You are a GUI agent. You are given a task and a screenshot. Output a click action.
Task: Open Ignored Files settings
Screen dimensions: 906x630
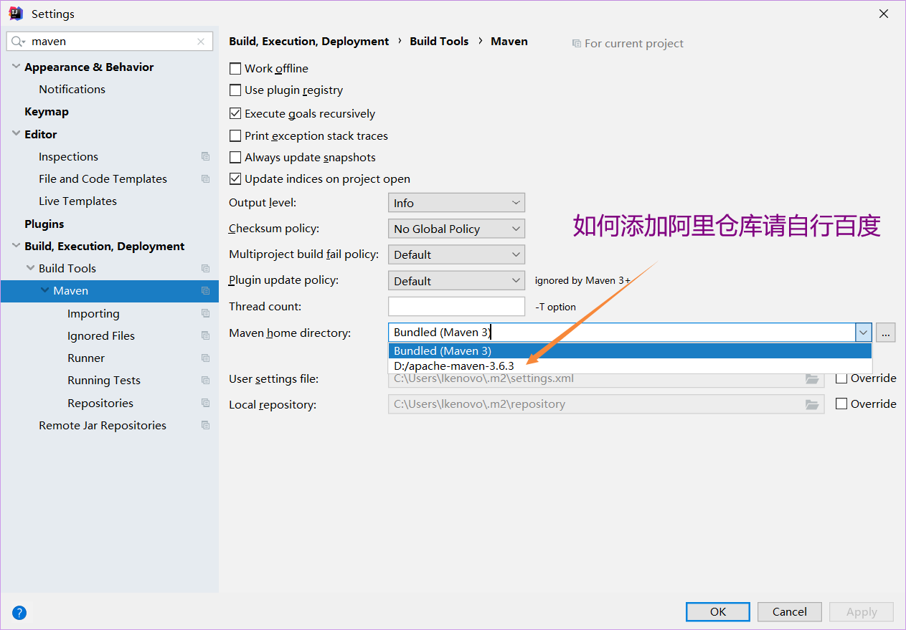(101, 335)
